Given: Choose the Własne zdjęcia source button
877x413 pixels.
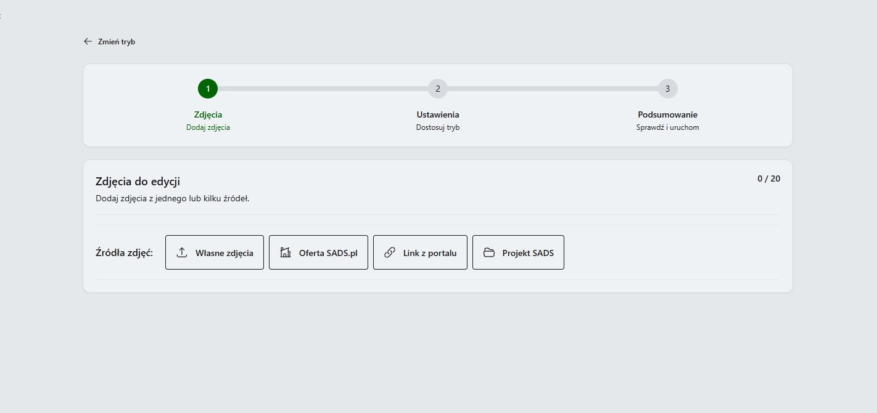Looking at the screenshot, I should pyautogui.click(x=215, y=252).
